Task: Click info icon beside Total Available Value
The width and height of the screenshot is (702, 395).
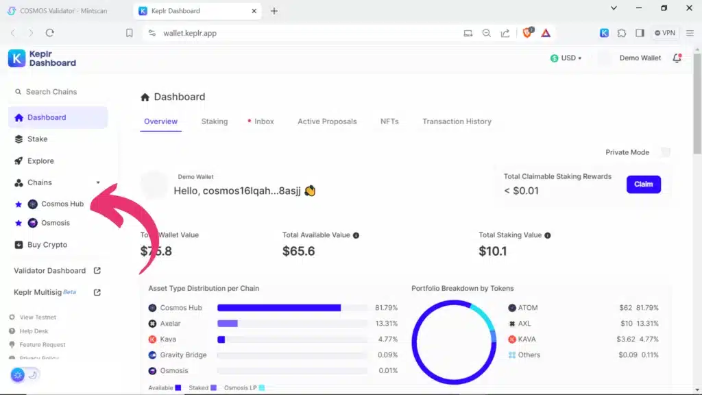Action: tap(356, 235)
